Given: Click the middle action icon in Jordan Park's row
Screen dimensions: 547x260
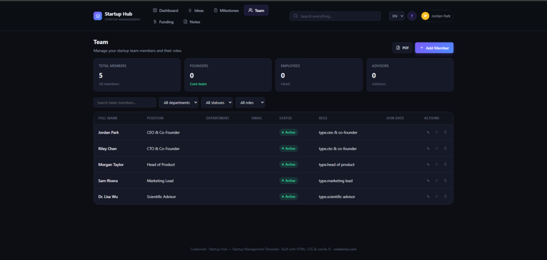Looking at the screenshot, I should pyautogui.click(x=437, y=132).
